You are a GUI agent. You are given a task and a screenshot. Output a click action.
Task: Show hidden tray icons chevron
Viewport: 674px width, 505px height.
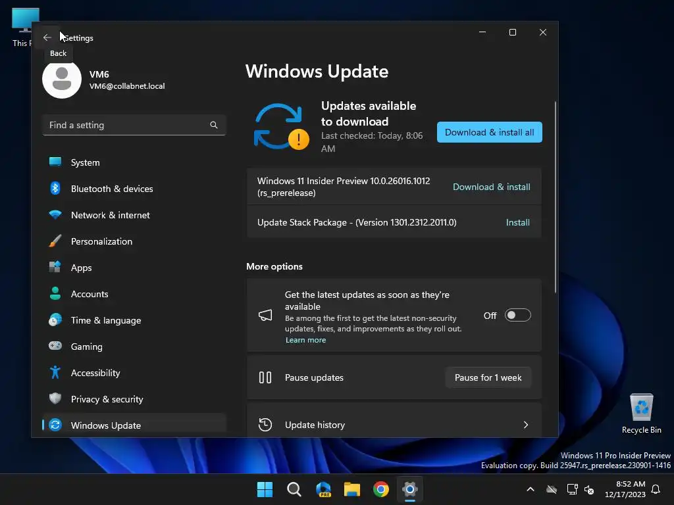531,489
